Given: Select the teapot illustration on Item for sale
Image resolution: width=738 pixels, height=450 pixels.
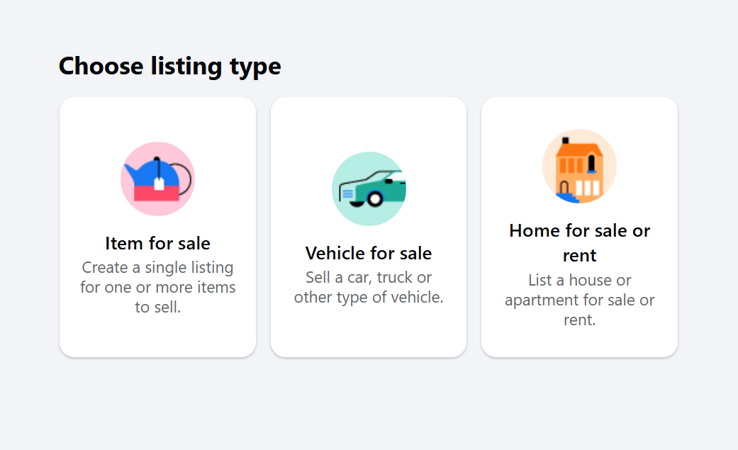Looking at the screenshot, I should [x=157, y=178].
